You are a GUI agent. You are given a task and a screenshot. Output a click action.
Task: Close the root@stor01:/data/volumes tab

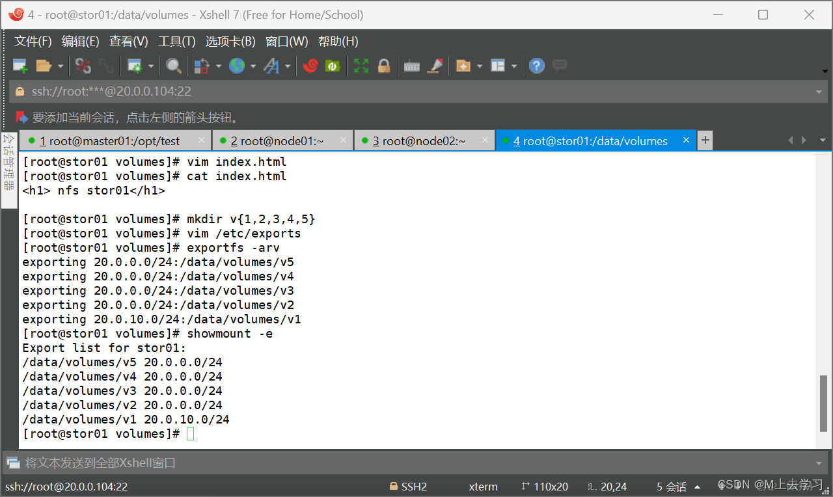coord(686,140)
